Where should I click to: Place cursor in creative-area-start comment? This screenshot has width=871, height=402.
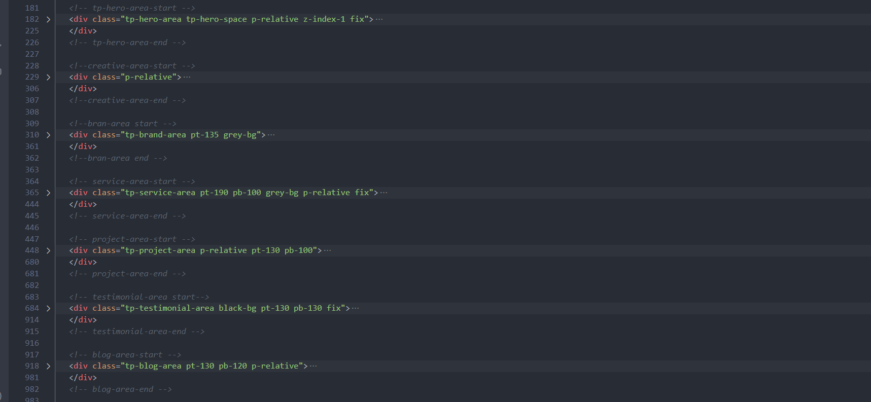click(132, 66)
